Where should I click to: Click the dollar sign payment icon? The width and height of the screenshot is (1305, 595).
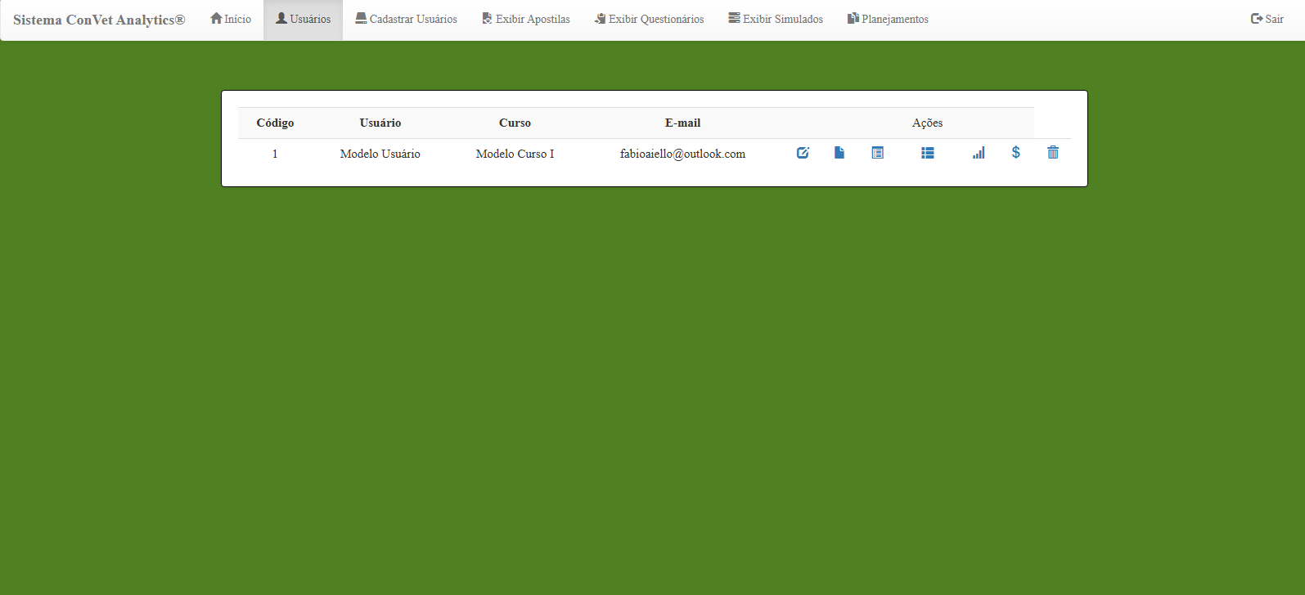(x=1015, y=153)
